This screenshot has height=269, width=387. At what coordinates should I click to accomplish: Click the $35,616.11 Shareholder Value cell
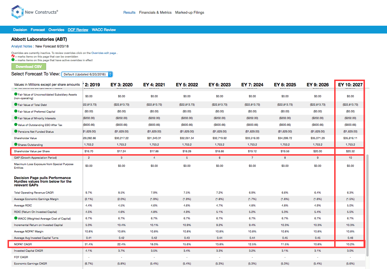point(350,138)
